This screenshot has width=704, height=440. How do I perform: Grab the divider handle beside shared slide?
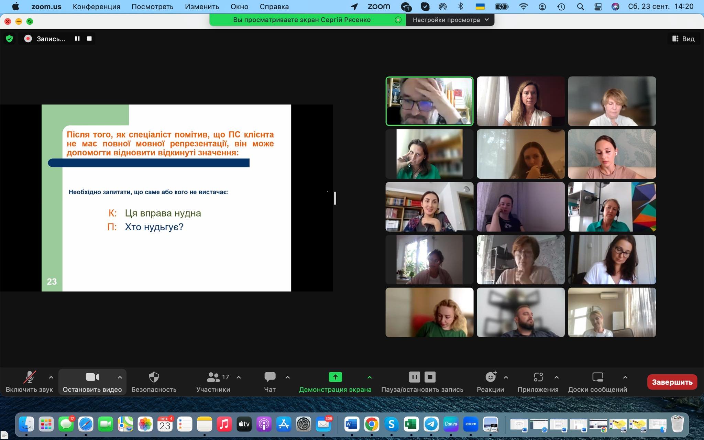335,198
